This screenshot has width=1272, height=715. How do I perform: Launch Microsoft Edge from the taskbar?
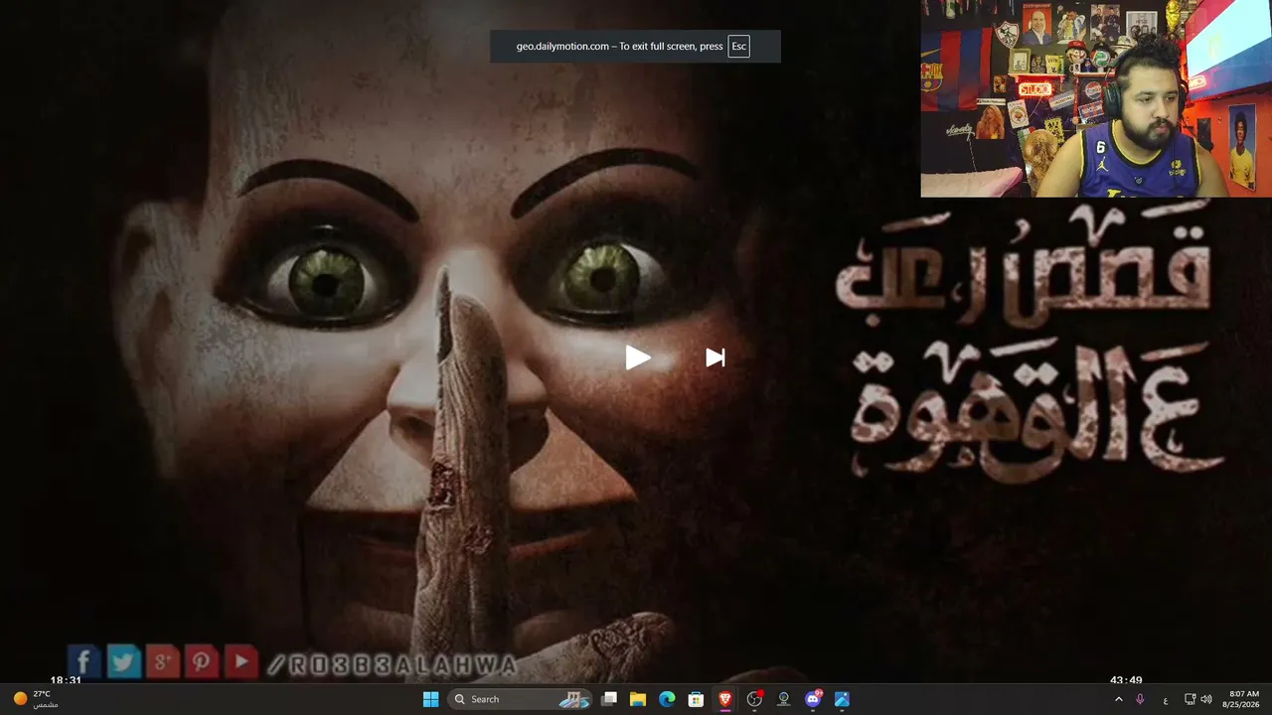click(x=667, y=699)
